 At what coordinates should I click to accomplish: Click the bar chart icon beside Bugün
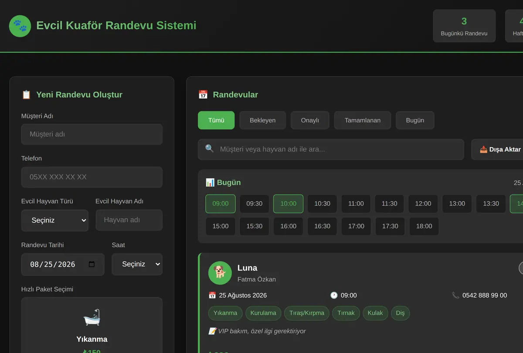210,182
